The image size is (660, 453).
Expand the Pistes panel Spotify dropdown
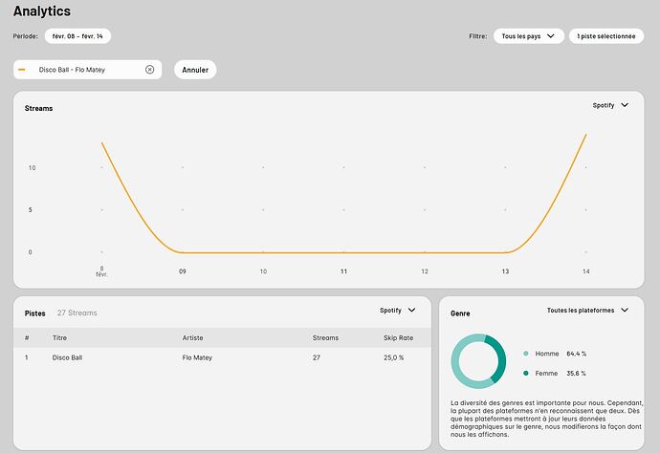click(x=397, y=311)
